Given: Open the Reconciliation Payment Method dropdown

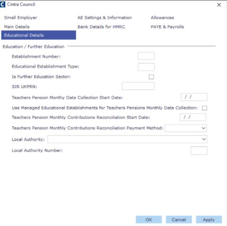Looking at the screenshot, I should [x=186, y=128].
